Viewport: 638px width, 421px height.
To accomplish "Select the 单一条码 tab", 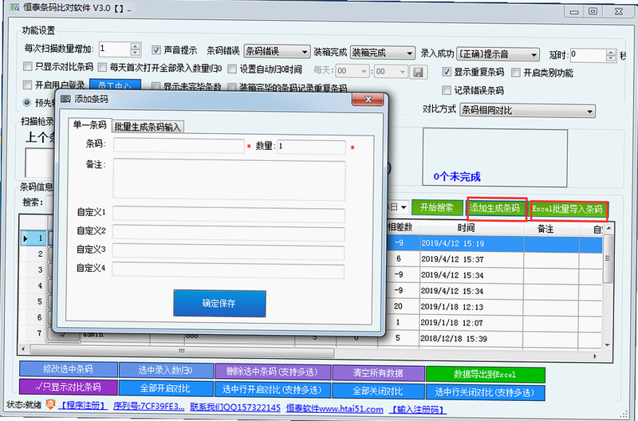I will pyautogui.click(x=89, y=125).
